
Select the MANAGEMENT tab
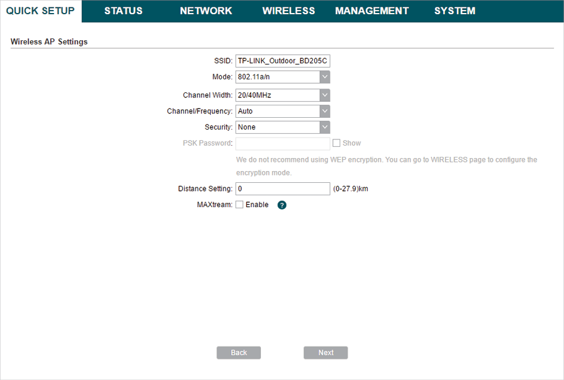(372, 11)
